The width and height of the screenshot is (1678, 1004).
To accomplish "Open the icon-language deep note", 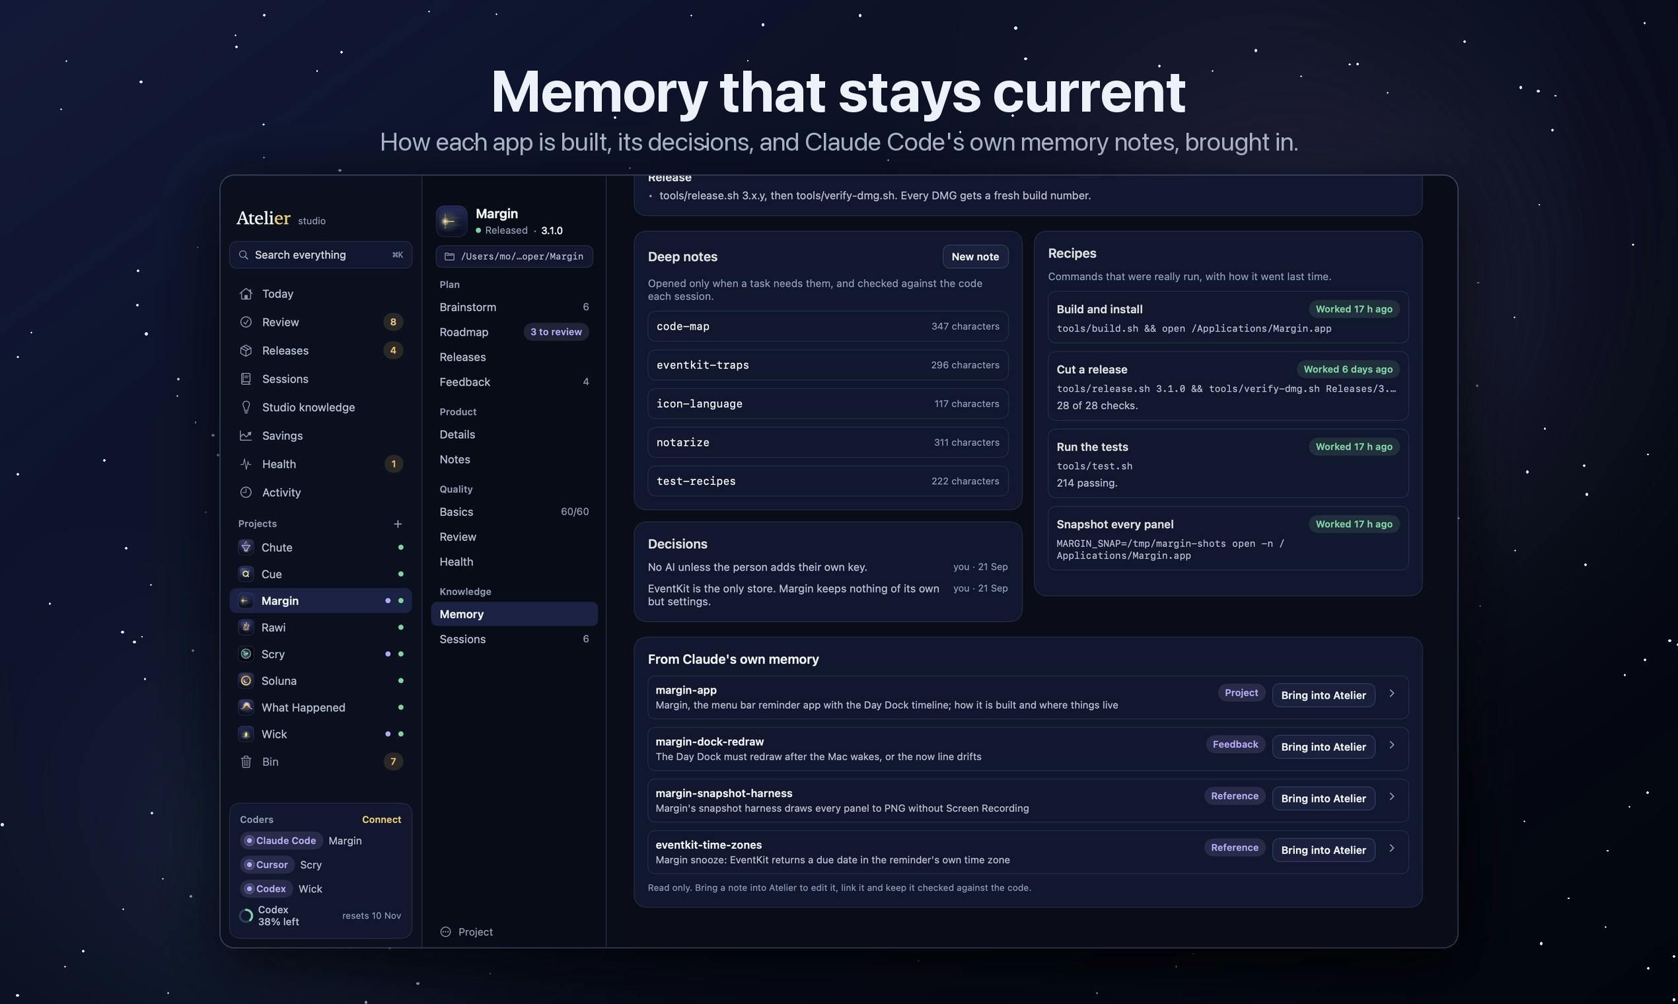I will pyautogui.click(x=828, y=404).
